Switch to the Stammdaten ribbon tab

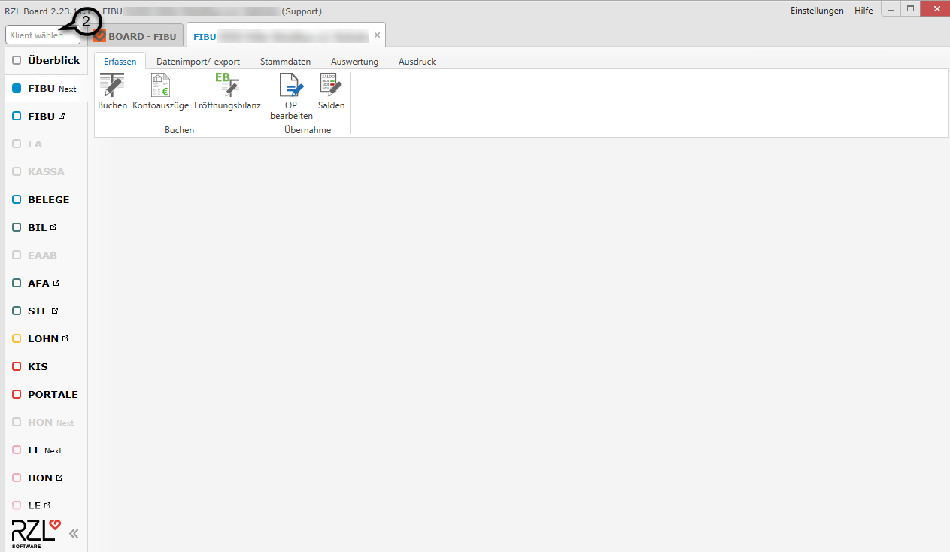tap(285, 62)
